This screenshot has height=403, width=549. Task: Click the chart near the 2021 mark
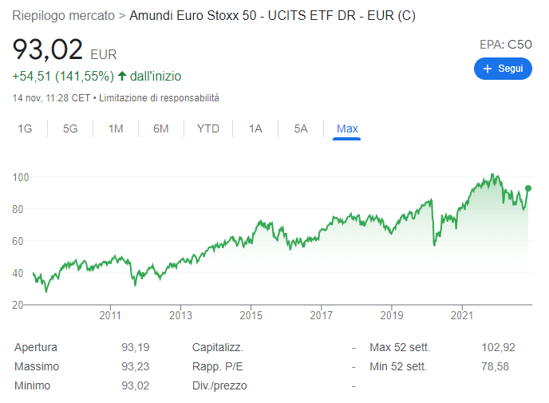pyautogui.click(x=462, y=207)
